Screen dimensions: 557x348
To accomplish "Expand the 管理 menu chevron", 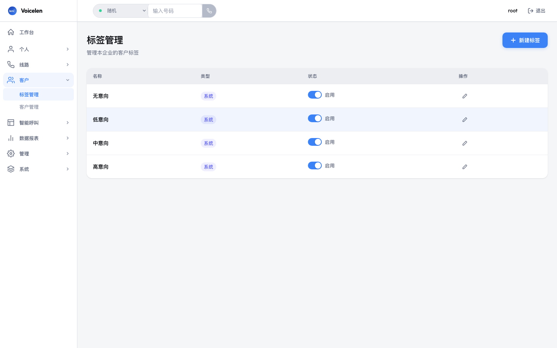I will [67, 154].
